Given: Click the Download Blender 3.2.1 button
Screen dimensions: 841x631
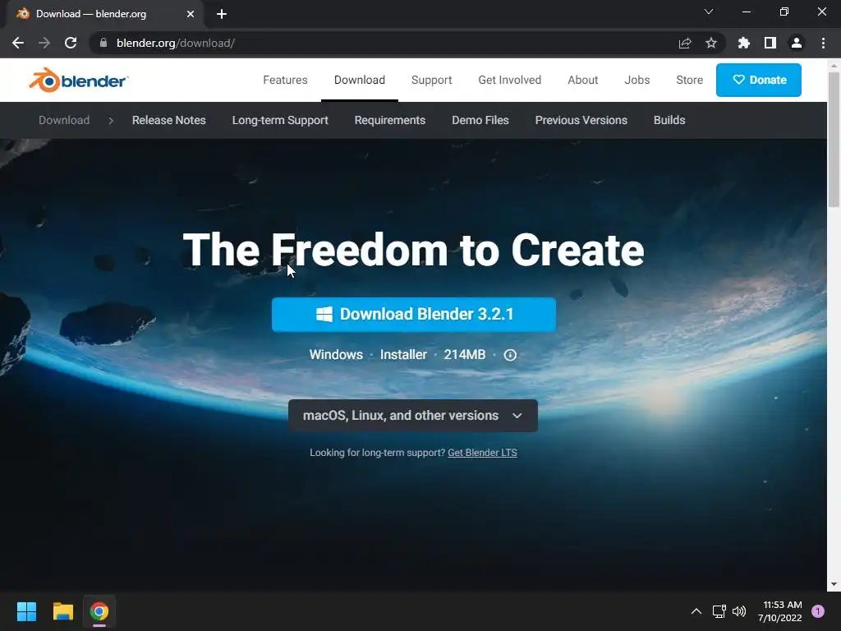Looking at the screenshot, I should pos(414,315).
